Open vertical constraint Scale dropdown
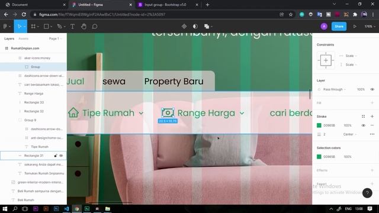Viewport: 379px width, 213px height. 351,64
